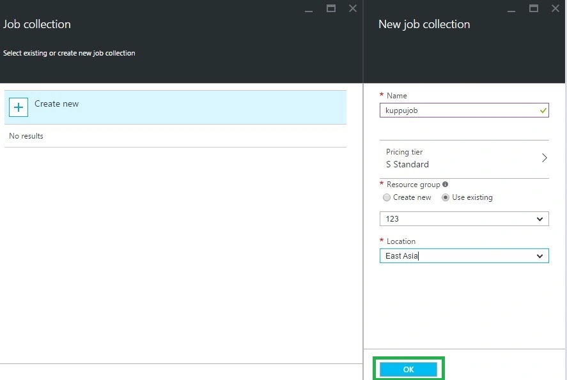This screenshot has height=380, width=567.
Task: Click the Resource group info icon
Action: pos(445,184)
